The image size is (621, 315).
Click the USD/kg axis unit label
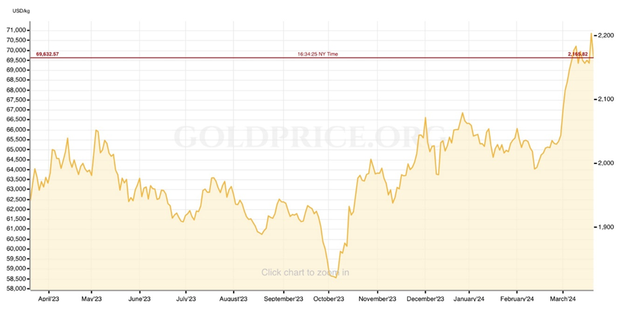click(21, 11)
